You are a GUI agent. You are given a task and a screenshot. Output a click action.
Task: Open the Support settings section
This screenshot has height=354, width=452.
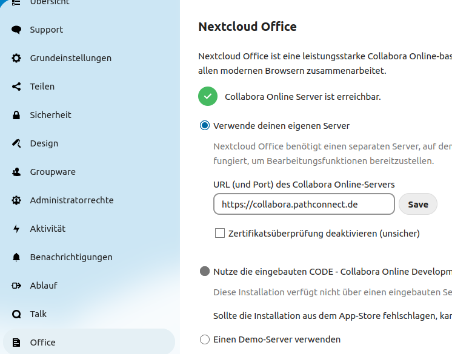click(x=89, y=30)
